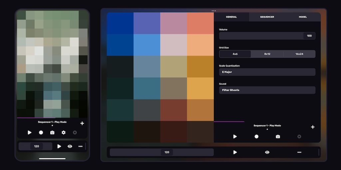Add a sequencer using the phone's plus icon
Viewport: 341px width, 170px height.
pos(82,124)
